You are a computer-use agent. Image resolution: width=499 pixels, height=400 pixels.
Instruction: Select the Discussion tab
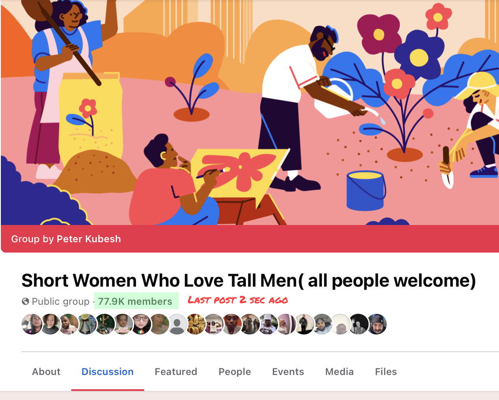pyautogui.click(x=107, y=372)
